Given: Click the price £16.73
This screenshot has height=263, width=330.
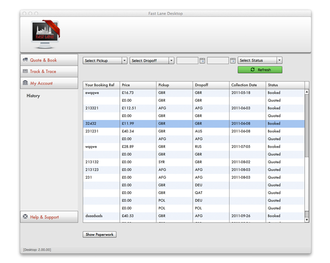Looking at the screenshot, I should 128,93.
